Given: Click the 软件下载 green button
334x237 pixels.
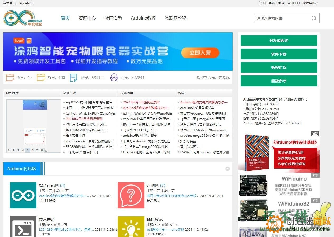Looking at the screenshot, I should point(279,54).
